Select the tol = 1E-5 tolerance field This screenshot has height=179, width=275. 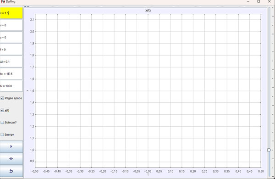[x=11, y=74]
